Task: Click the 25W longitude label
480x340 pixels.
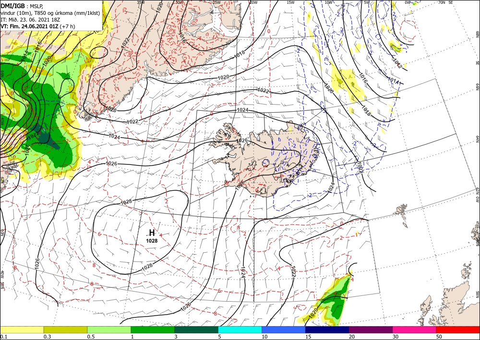Action: [216, 2]
